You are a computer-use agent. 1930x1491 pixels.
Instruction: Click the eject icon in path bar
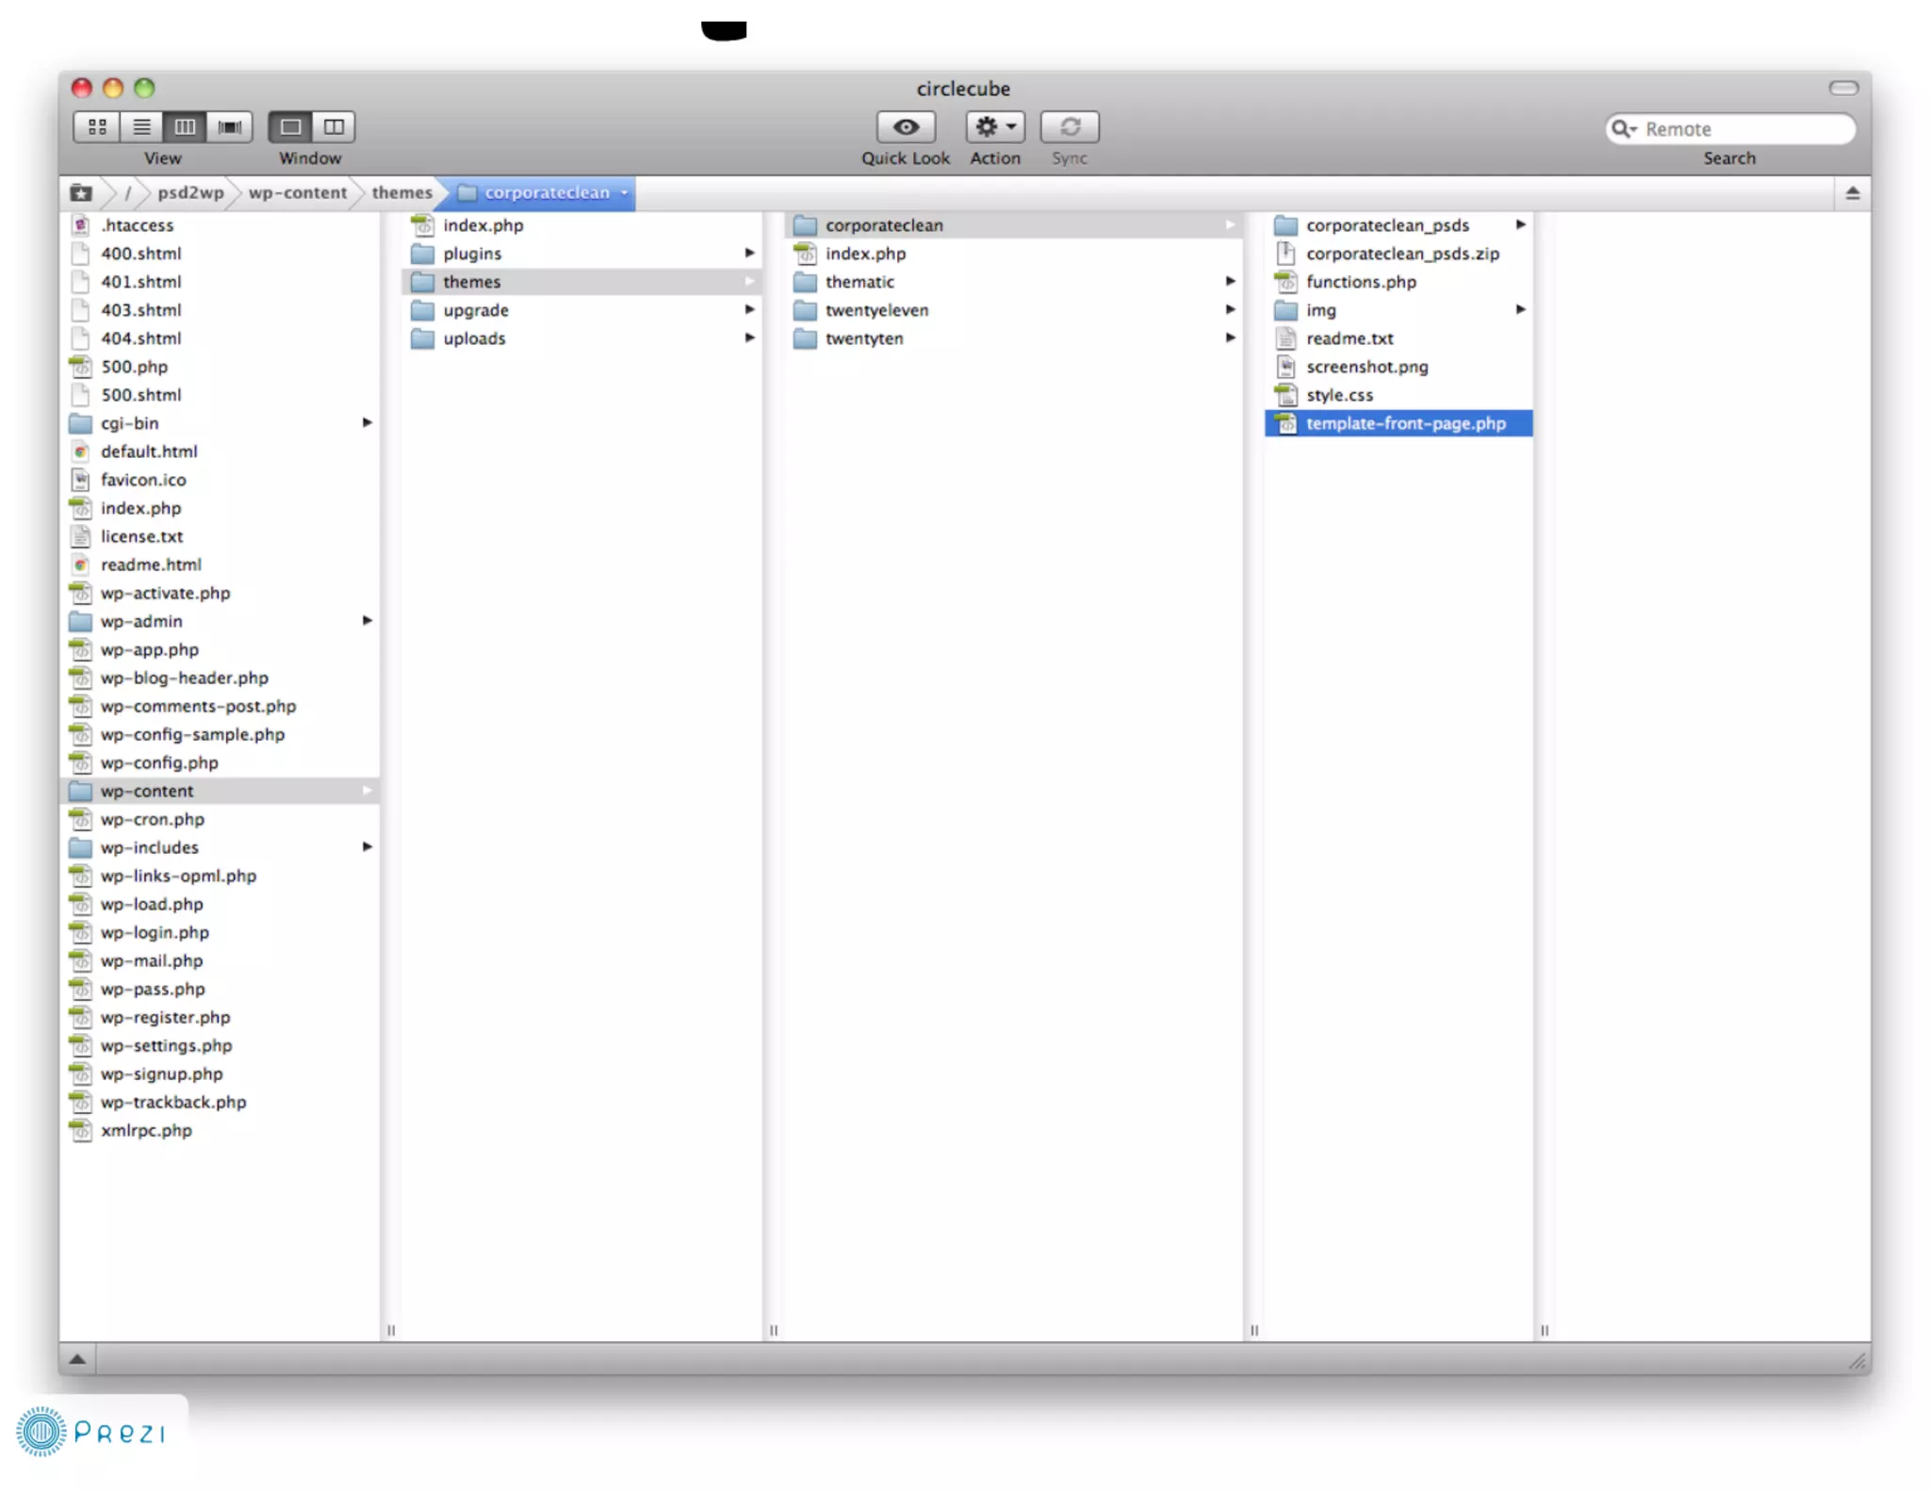coord(1852,193)
